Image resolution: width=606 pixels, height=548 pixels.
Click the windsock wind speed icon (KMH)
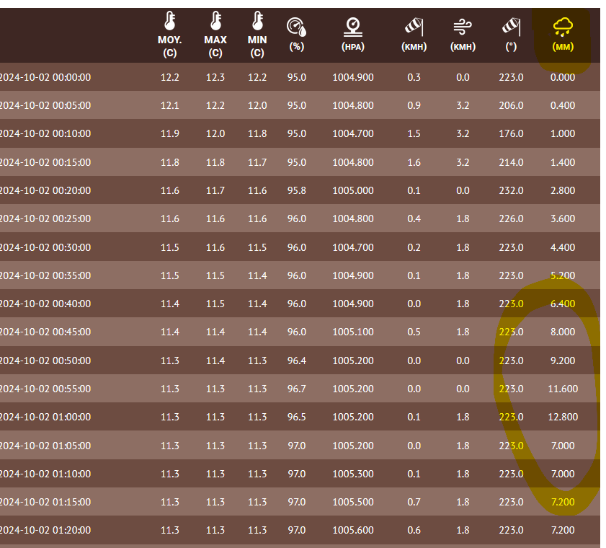(x=413, y=27)
